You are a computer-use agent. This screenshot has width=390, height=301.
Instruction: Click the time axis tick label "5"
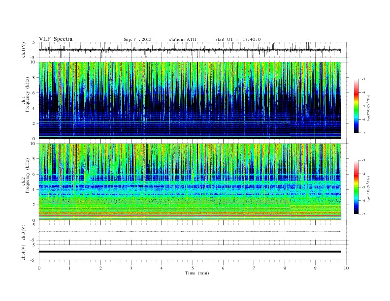193,268
